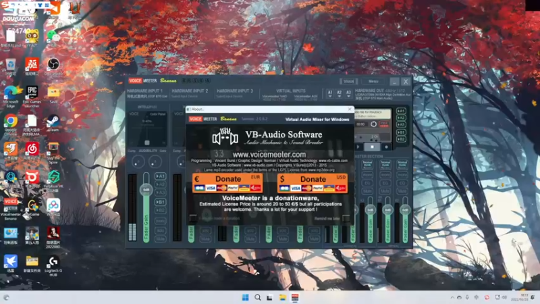Screen dimensions: 540x304
Task: Mute the second master bus
Action: click(385, 191)
